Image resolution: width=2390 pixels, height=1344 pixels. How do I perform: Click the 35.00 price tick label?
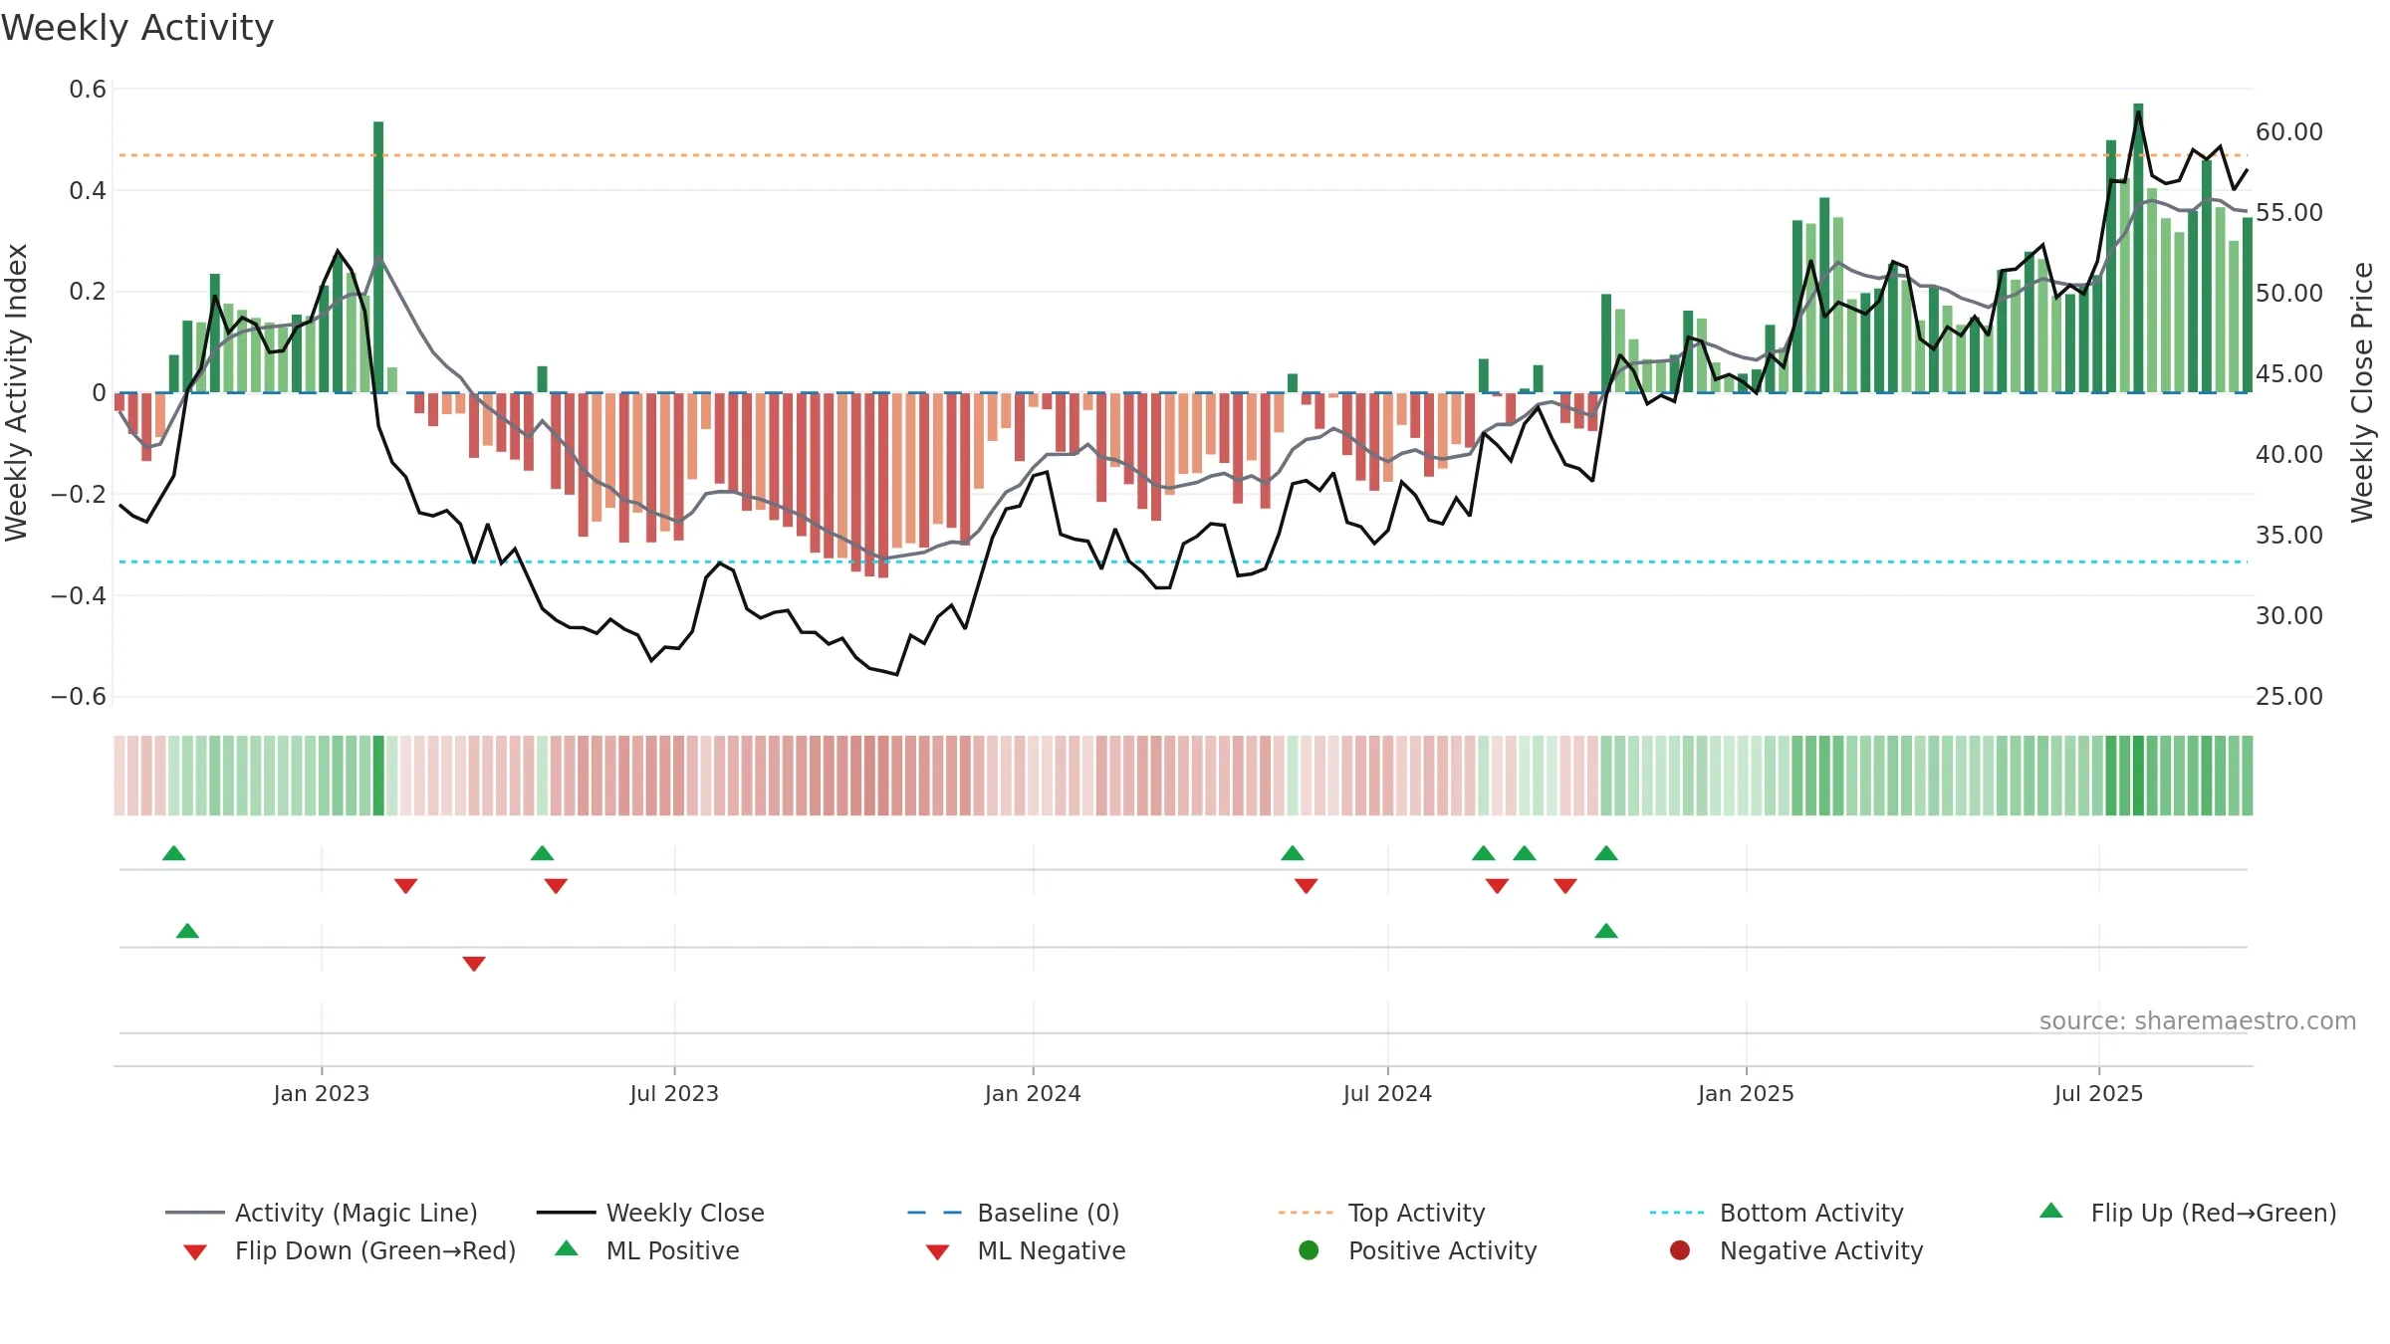coord(2289,535)
